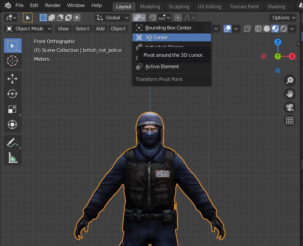Viewport: 303px width, 246px height.
Task: Switch to the Sculpting workspace tab
Action: [179, 7]
